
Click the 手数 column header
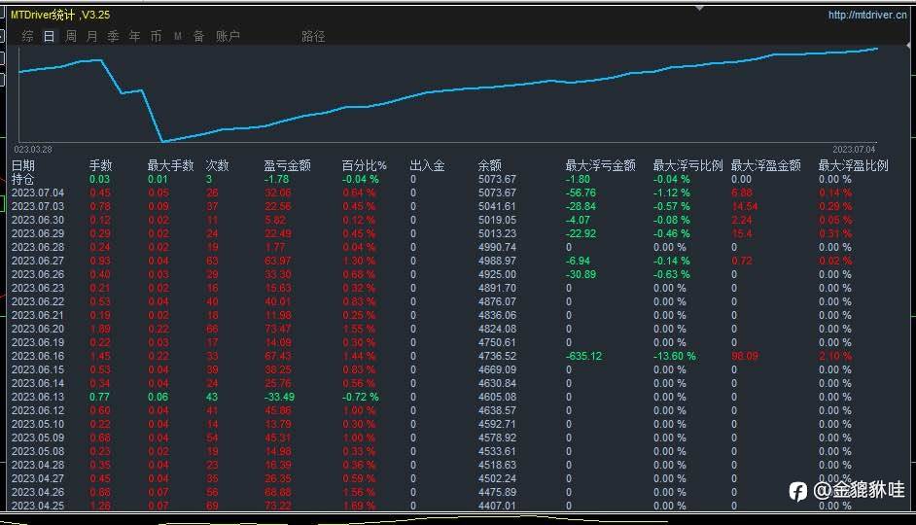[100, 165]
